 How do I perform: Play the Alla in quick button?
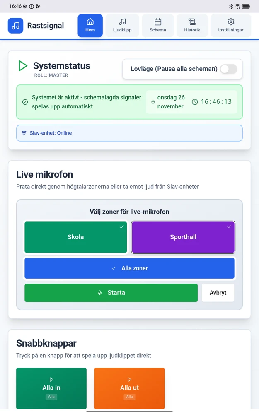point(51,388)
